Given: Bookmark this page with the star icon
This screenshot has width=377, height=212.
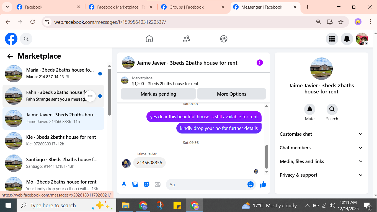Looking at the screenshot, I should point(341,22).
